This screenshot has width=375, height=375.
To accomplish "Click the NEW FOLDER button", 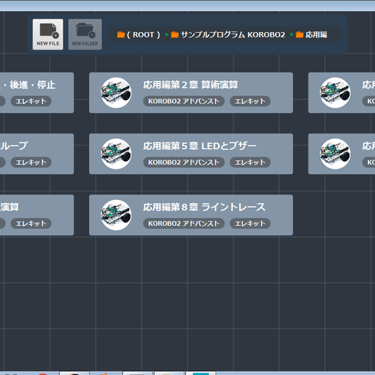I will pyautogui.click(x=85, y=34).
